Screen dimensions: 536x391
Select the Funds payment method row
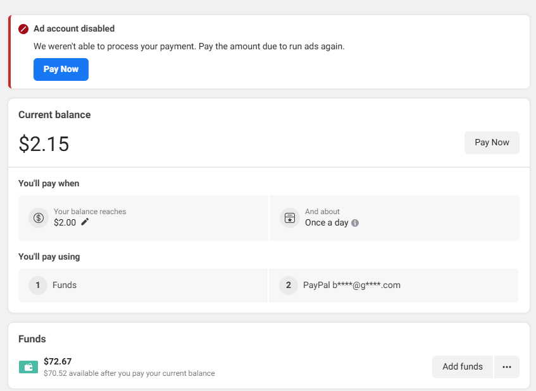point(143,286)
